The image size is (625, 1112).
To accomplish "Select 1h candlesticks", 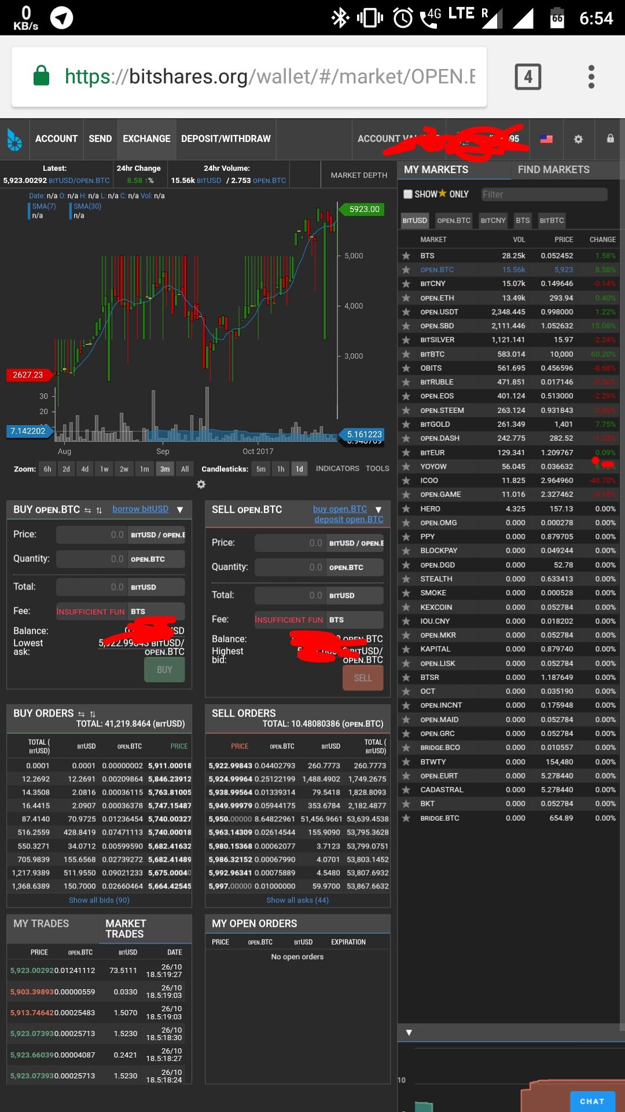I will [x=281, y=469].
